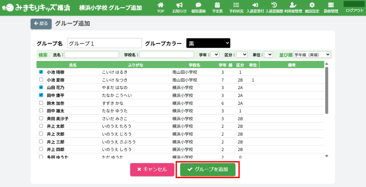Open the グループカラー black color selector
This screenshot has height=187, width=366.
point(208,43)
